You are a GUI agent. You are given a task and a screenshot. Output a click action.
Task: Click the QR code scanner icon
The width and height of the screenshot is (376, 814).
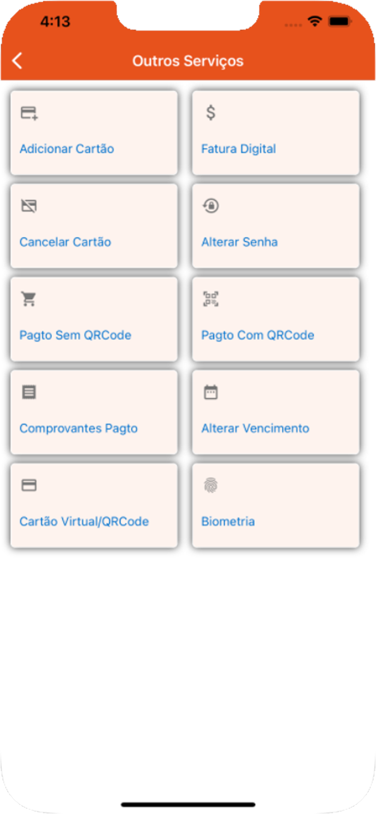coord(211,299)
